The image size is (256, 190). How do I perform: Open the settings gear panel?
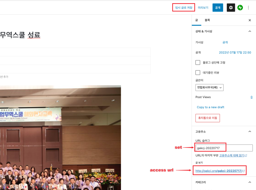231,8
